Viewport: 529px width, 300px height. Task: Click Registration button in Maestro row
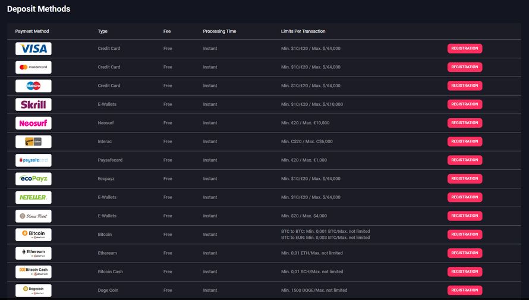(x=465, y=86)
